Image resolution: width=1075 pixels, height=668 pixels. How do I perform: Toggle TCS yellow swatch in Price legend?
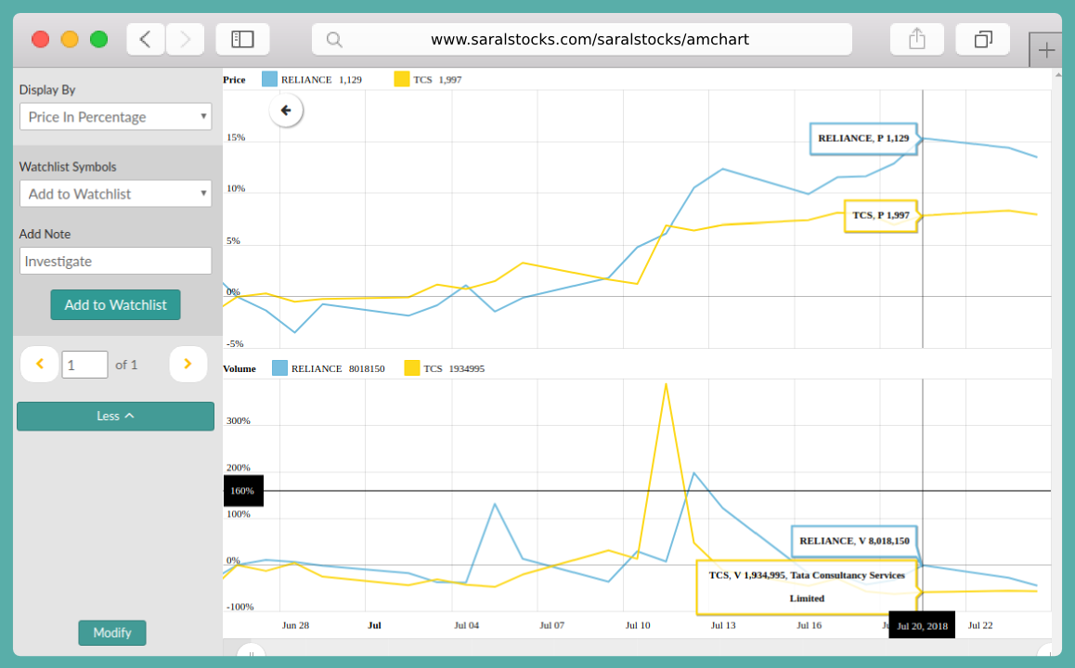pos(402,80)
